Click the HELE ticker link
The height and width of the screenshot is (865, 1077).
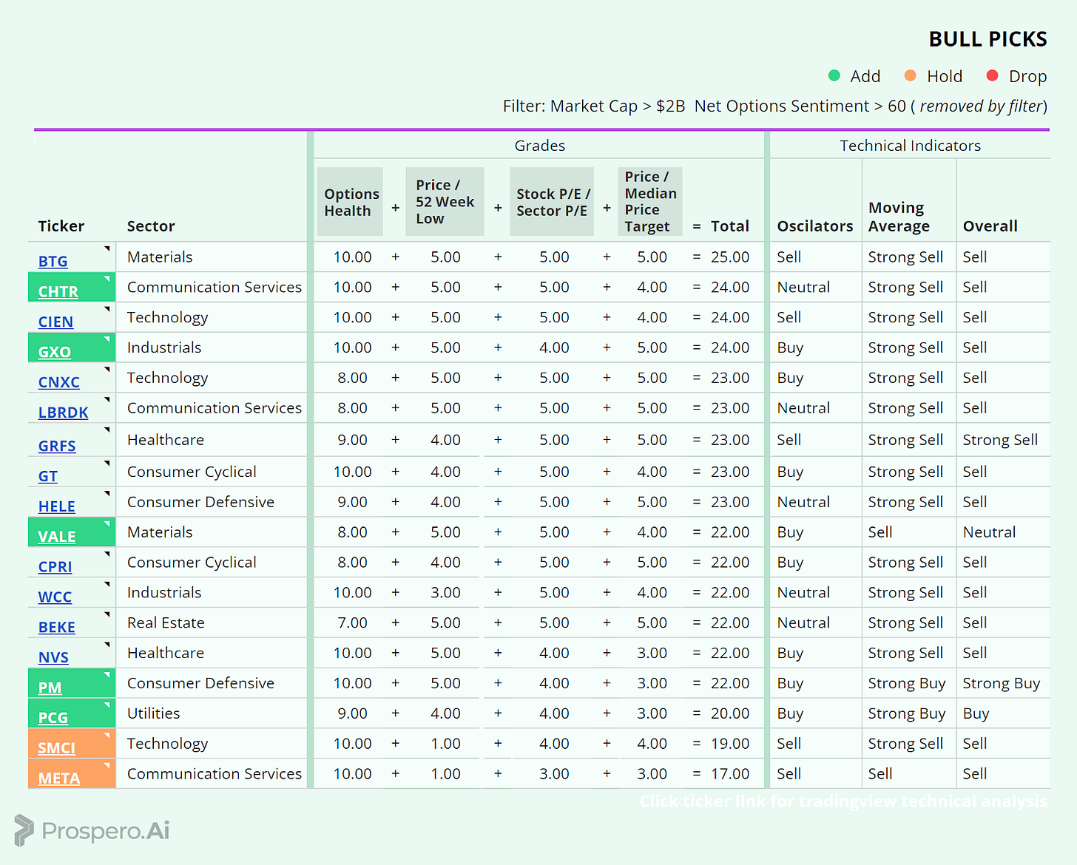coord(56,506)
